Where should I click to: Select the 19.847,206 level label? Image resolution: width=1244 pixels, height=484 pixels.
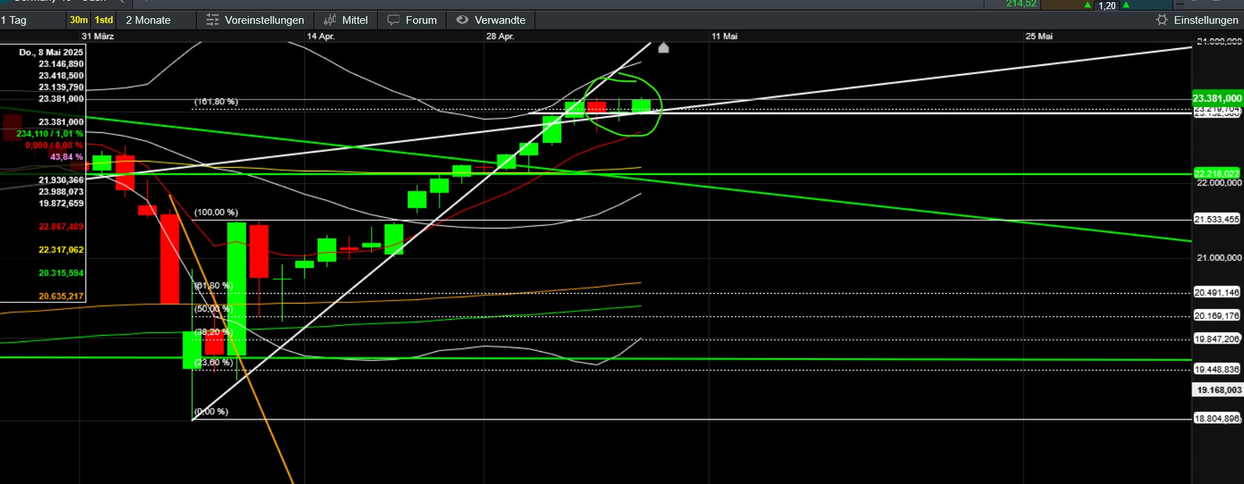1217,339
